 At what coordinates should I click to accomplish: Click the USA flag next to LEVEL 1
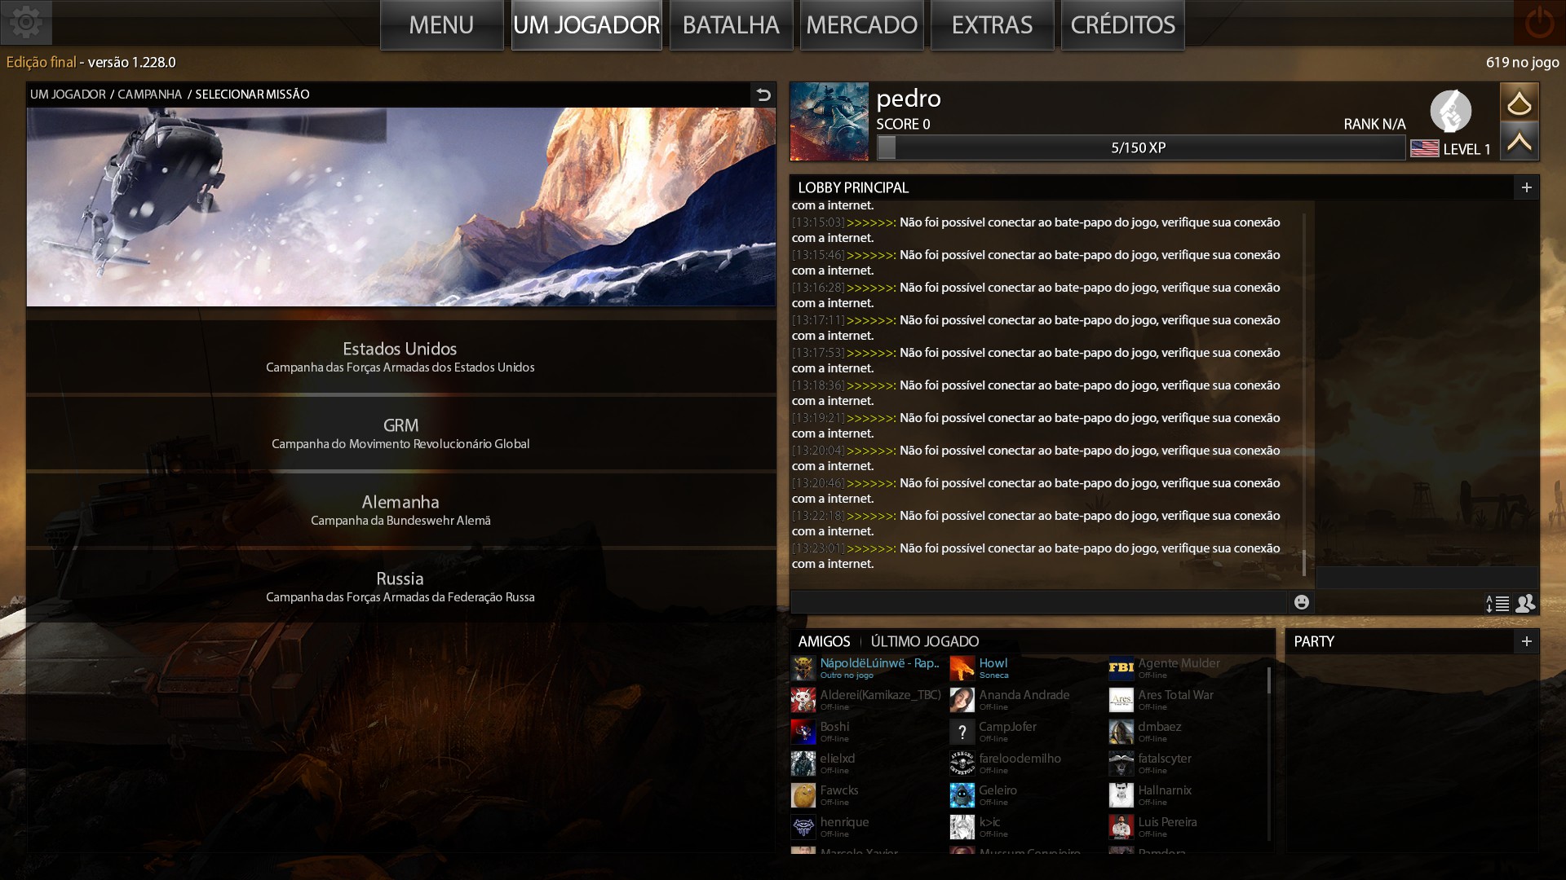coord(1424,149)
